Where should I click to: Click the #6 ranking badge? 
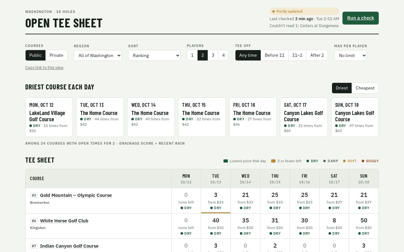coord(34,221)
